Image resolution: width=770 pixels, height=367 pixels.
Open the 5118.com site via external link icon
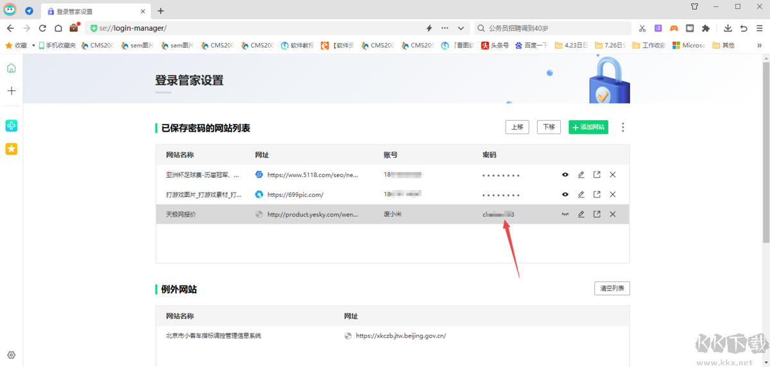(x=597, y=175)
